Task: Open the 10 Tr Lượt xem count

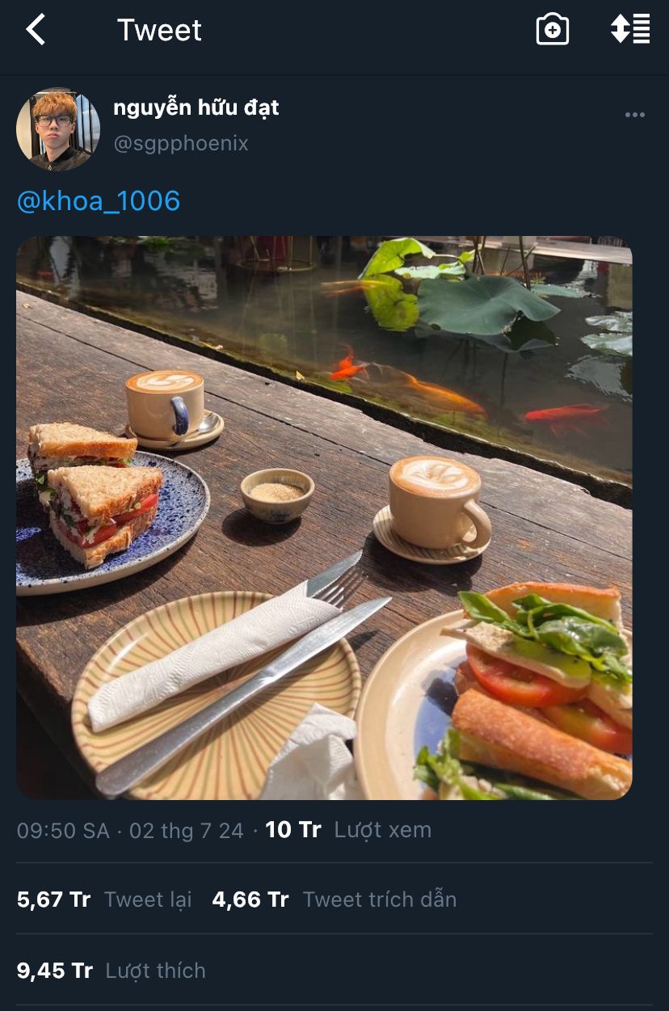Action: click(x=348, y=830)
